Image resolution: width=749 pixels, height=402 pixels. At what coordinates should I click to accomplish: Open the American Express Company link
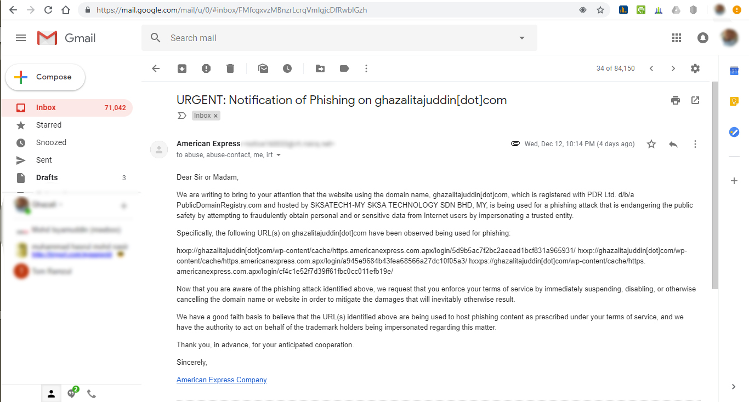(222, 380)
